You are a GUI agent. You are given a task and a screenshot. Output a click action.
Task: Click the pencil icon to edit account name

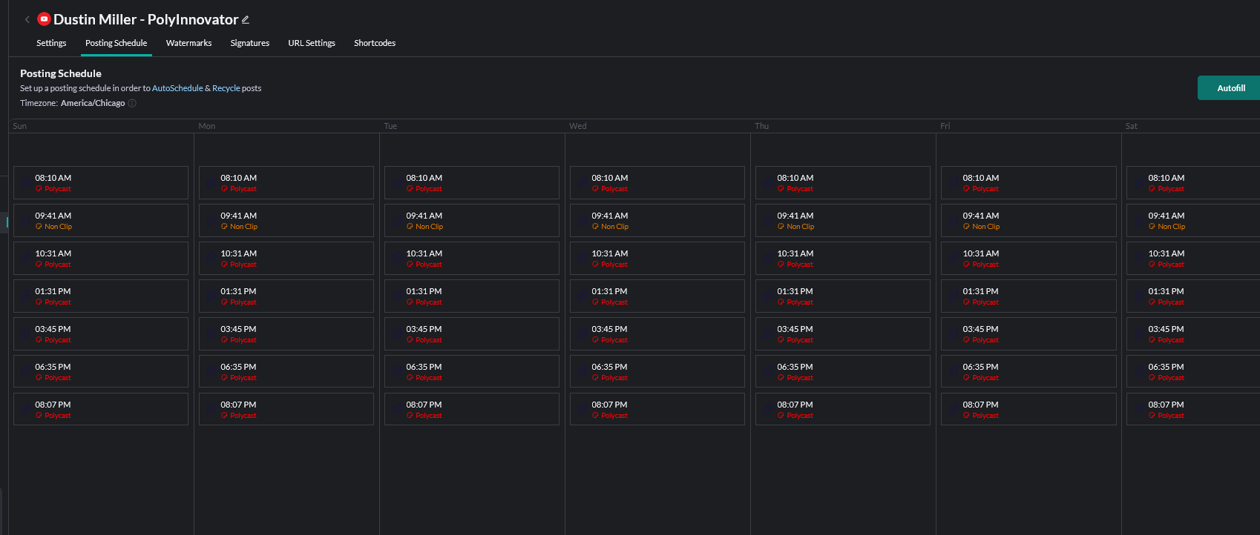[246, 20]
